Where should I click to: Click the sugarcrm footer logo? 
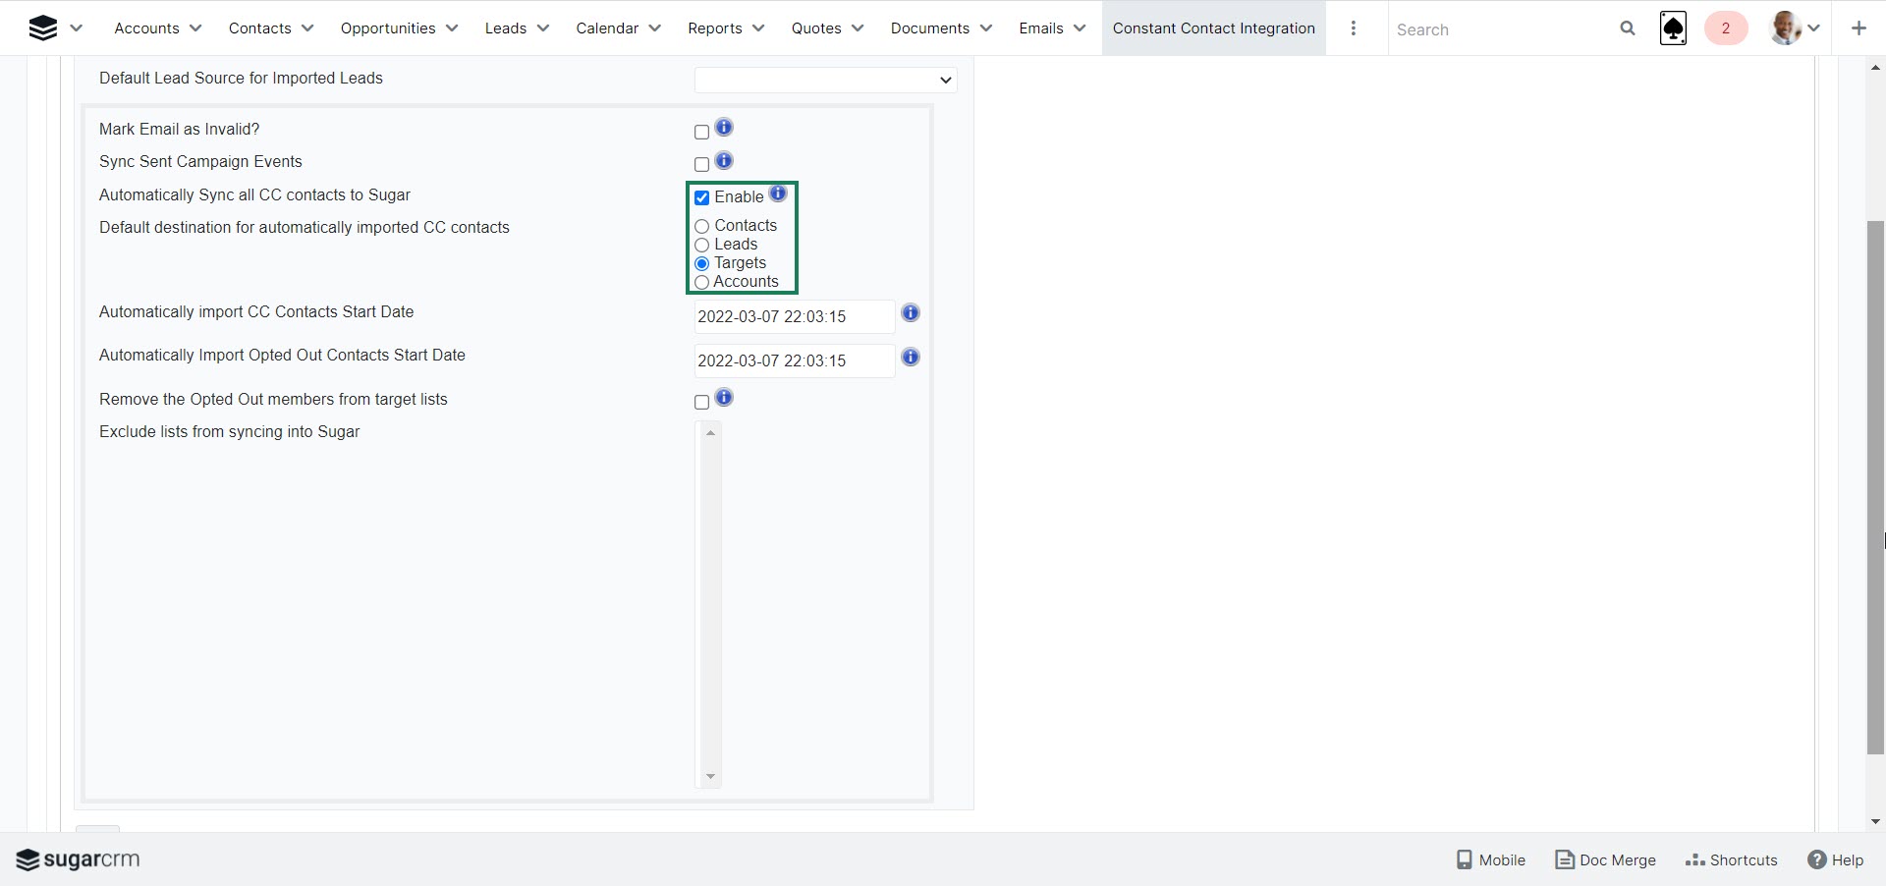[78, 859]
